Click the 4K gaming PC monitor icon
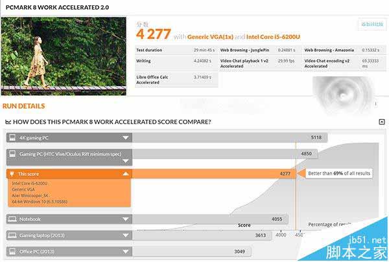 click(x=12, y=138)
